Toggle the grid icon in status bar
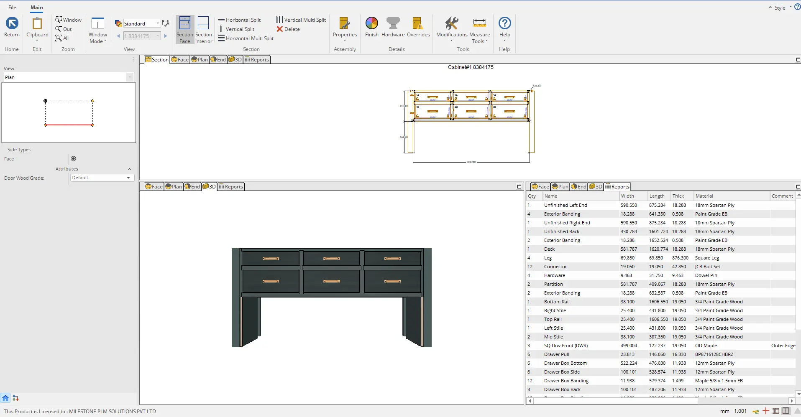Image resolution: width=801 pixels, height=417 pixels. (775, 411)
